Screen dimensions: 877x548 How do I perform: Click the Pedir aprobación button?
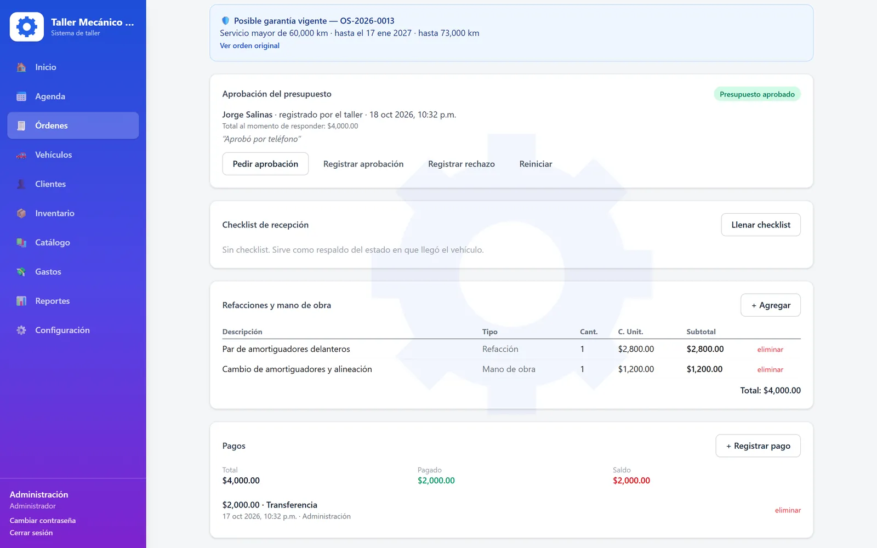tap(265, 164)
